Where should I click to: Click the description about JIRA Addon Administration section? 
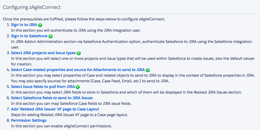(x=131, y=44)
